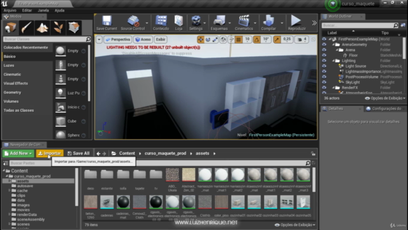Open the Arquivo menu
The height and width of the screenshot is (230, 408).
10,10
